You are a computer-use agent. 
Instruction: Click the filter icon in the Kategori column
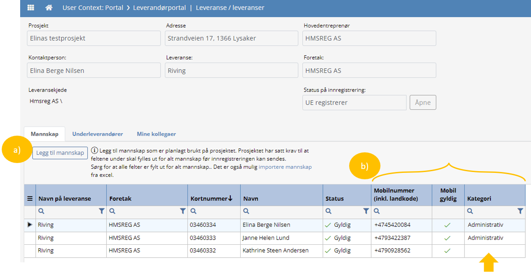(x=520, y=211)
